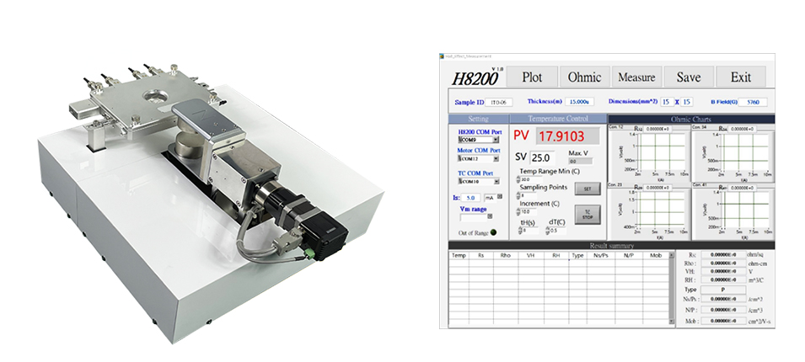Start measurement with Measure button
Screen dimensions: 805x362
coord(636,77)
